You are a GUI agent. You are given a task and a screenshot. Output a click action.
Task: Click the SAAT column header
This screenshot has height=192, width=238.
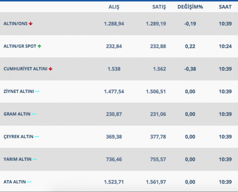point(225,7)
